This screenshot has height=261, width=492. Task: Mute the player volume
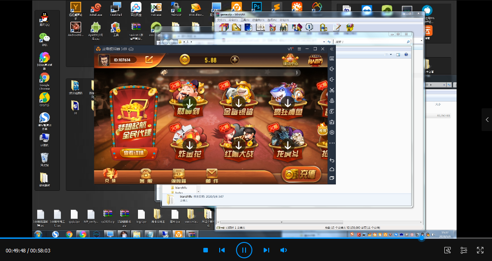pyautogui.click(x=284, y=250)
